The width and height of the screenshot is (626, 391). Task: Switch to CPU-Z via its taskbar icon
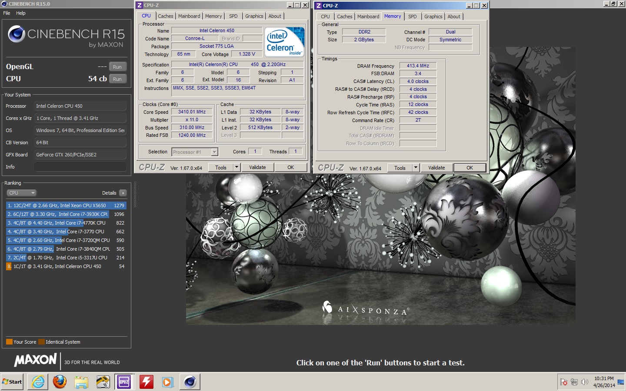point(124,382)
